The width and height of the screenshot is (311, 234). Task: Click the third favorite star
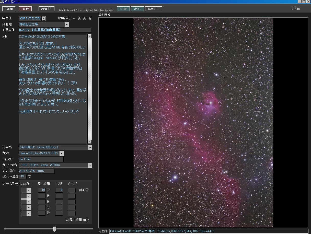tap(90, 18)
